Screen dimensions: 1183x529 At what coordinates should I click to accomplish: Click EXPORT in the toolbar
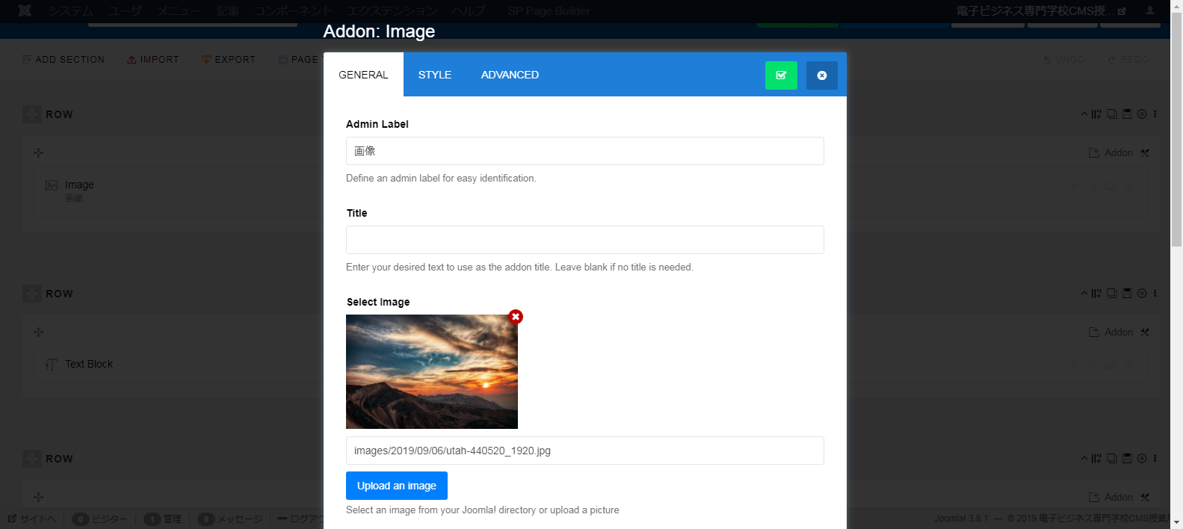click(229, 60)
